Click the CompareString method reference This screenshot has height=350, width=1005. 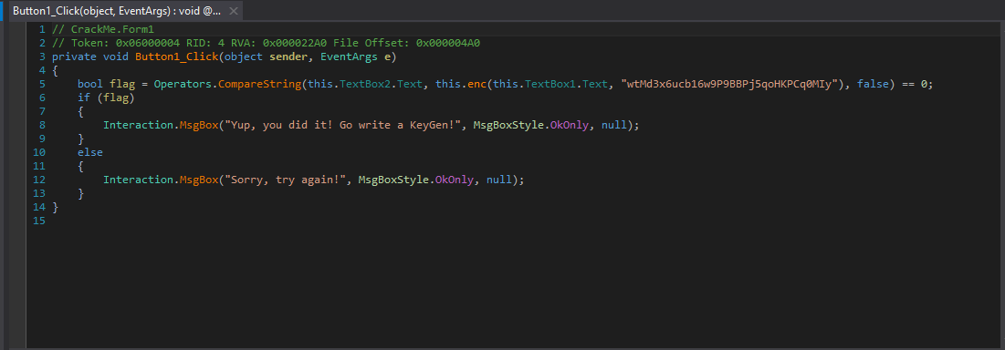click(259, 84)
